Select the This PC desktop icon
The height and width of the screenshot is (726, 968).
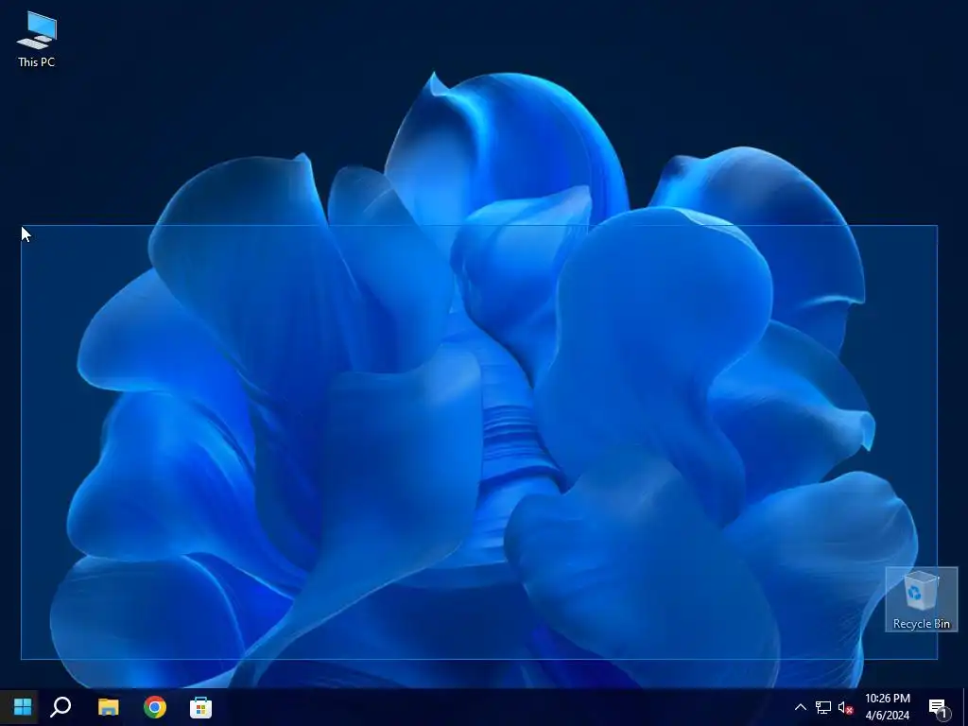(x=37, y=39)
